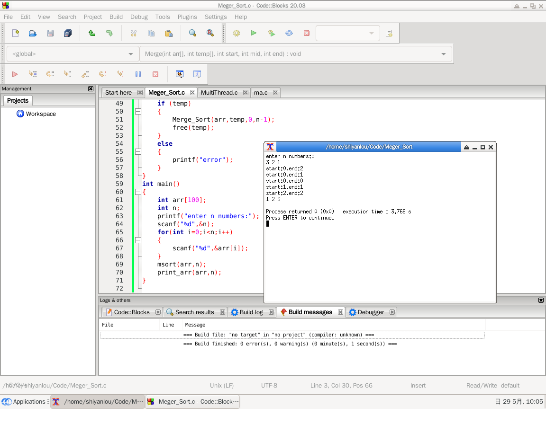Start the debugger with the red arrow icon
This screenshot has height=424, width=546.
(x=15, y=74)
